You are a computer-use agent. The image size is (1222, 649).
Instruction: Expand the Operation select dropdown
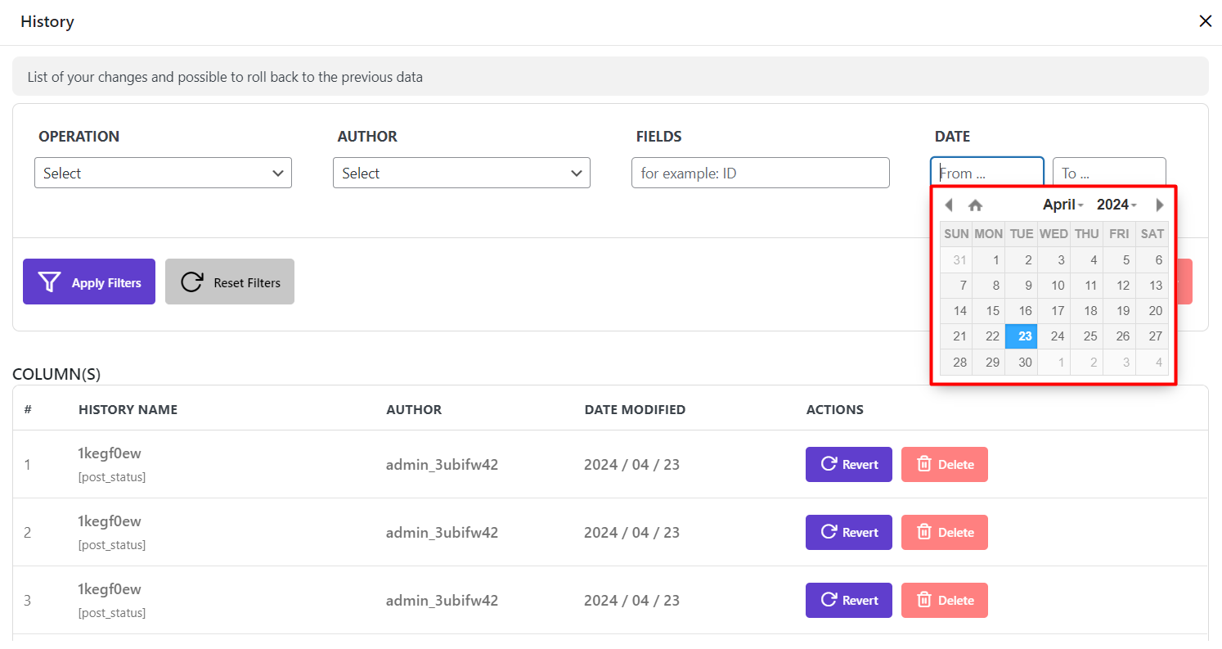[x=163, y=173]
